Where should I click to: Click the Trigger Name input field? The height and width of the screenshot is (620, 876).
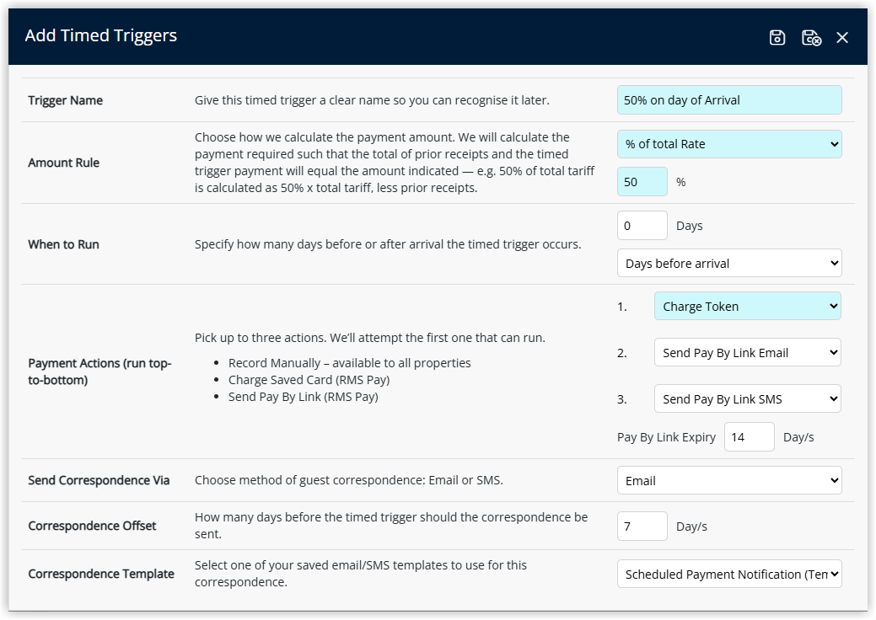(x=729, y=100)
